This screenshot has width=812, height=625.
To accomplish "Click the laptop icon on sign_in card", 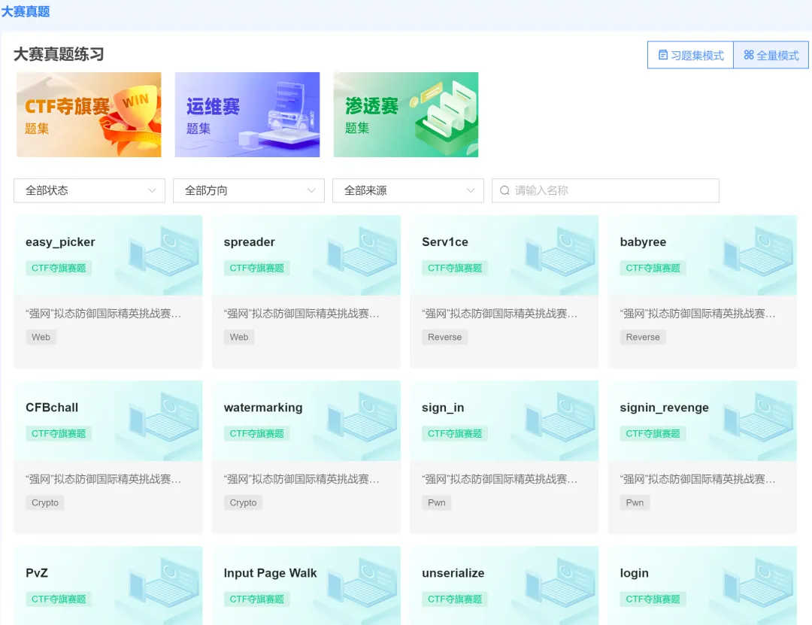I will click(x=560, y=417).
